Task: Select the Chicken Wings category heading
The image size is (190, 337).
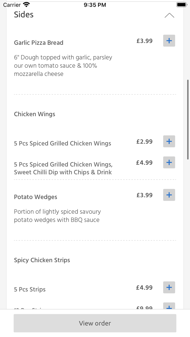Action: (x=34, y=114)
